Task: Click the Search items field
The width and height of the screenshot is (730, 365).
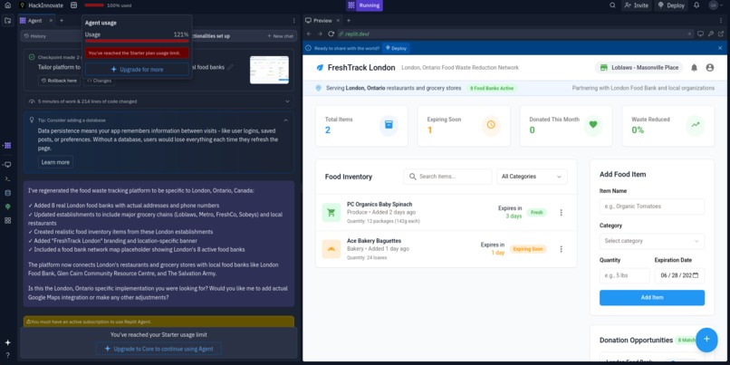Action: [x=447, y=177]
